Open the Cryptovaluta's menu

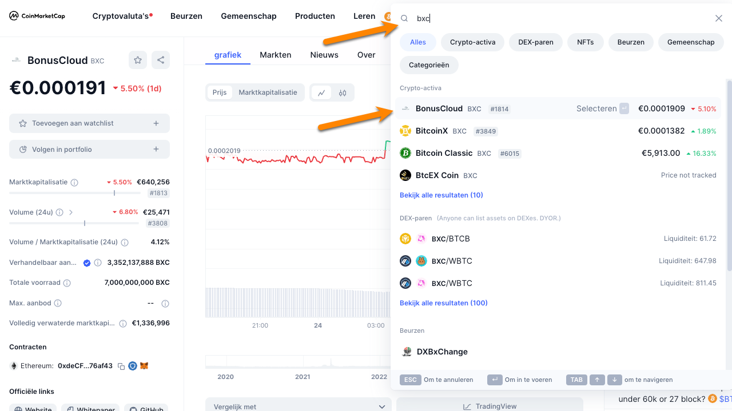pos(122,16)
